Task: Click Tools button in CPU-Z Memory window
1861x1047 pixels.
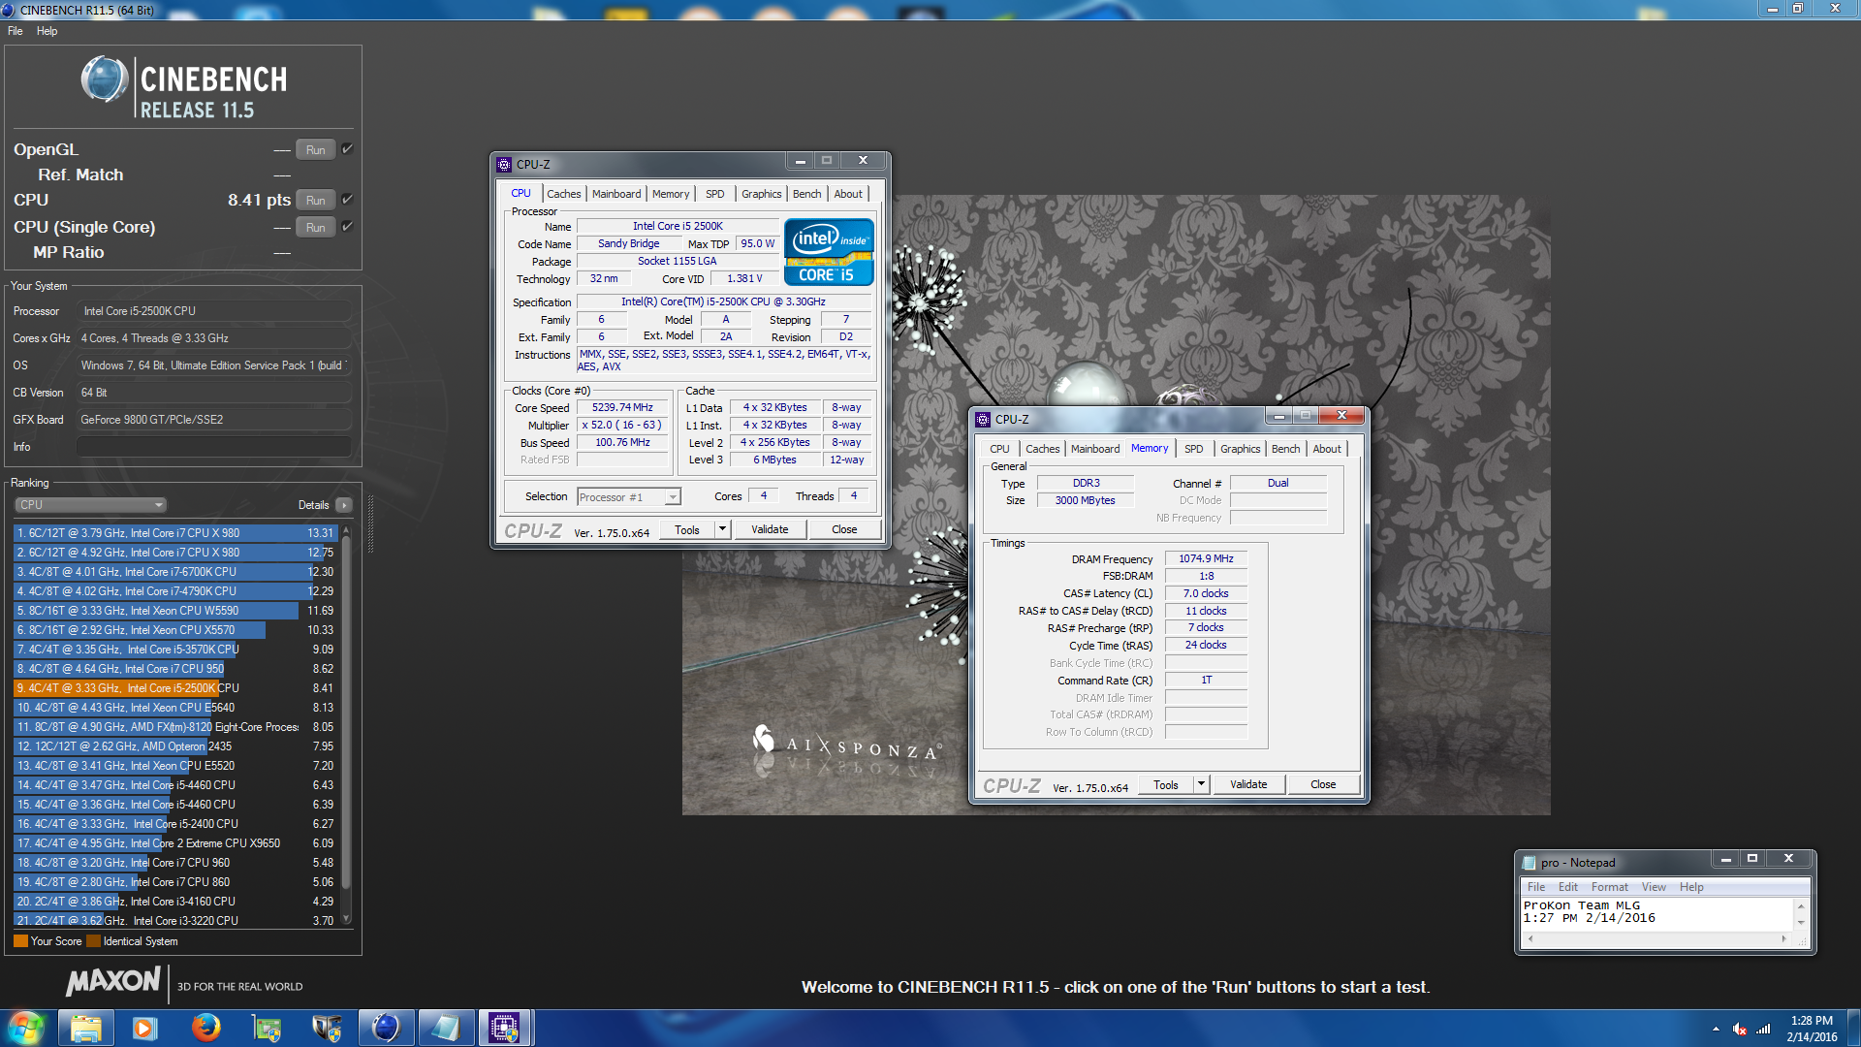Action: [1166, 784]
